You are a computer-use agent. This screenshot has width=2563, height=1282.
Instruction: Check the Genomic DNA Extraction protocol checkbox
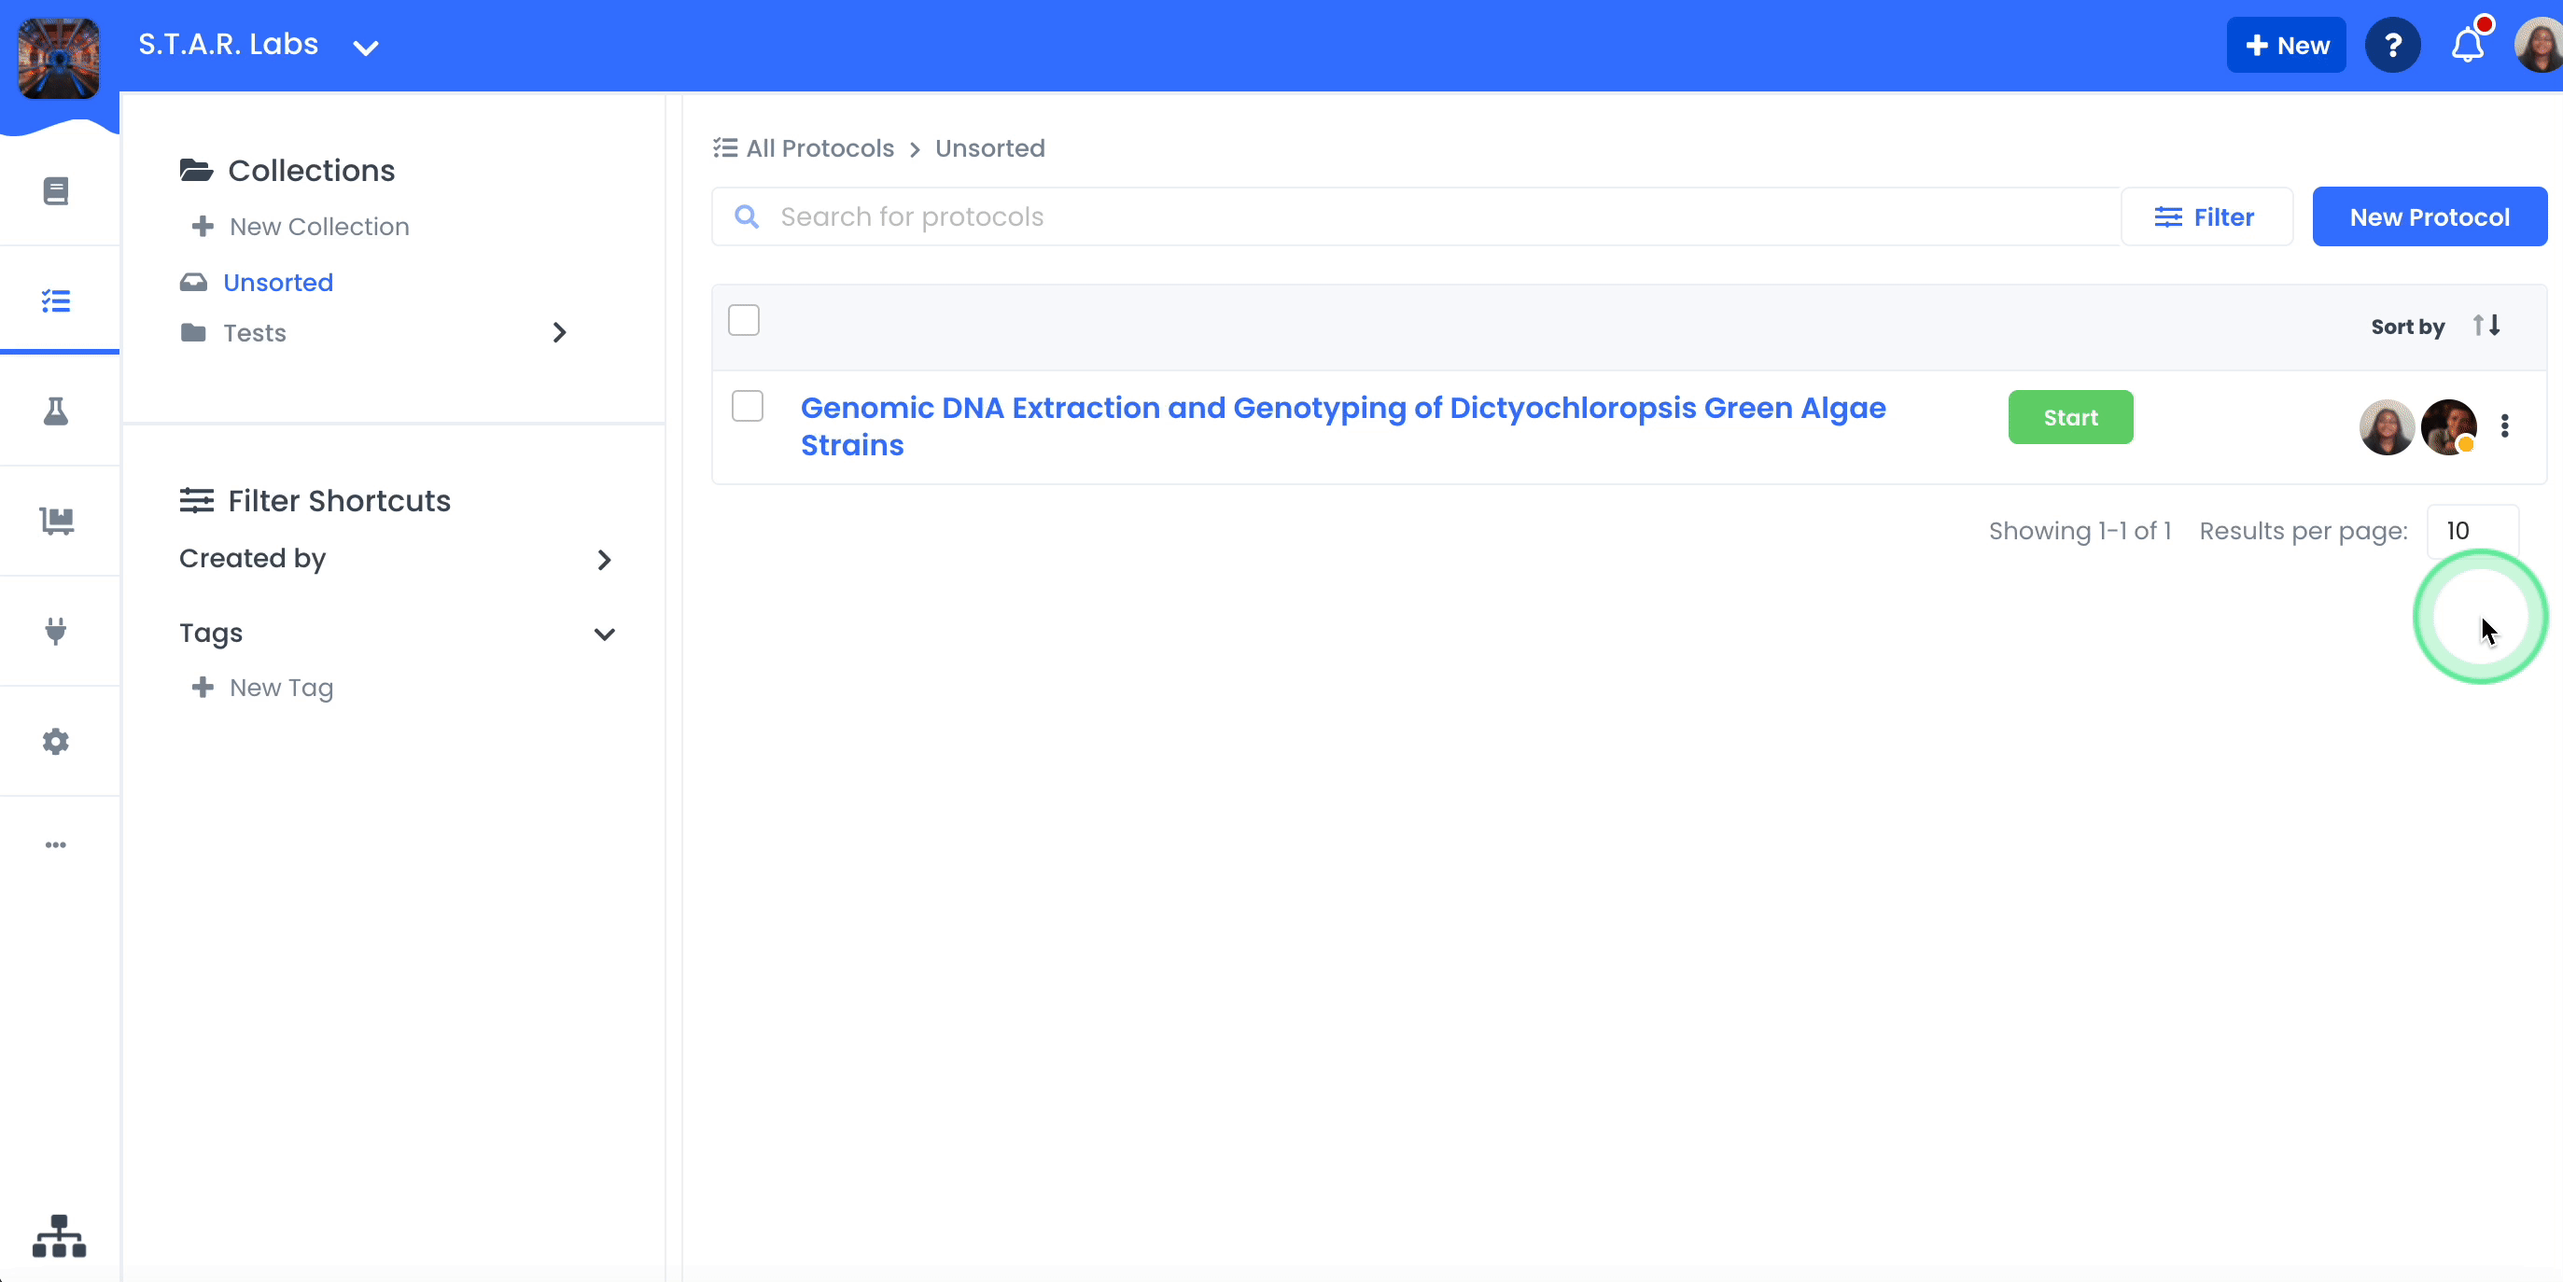pyautogui.click(x=748, y=406)
